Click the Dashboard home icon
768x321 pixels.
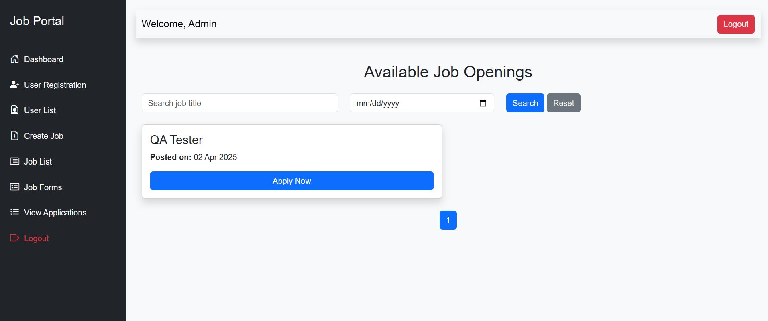click(14, 59)
